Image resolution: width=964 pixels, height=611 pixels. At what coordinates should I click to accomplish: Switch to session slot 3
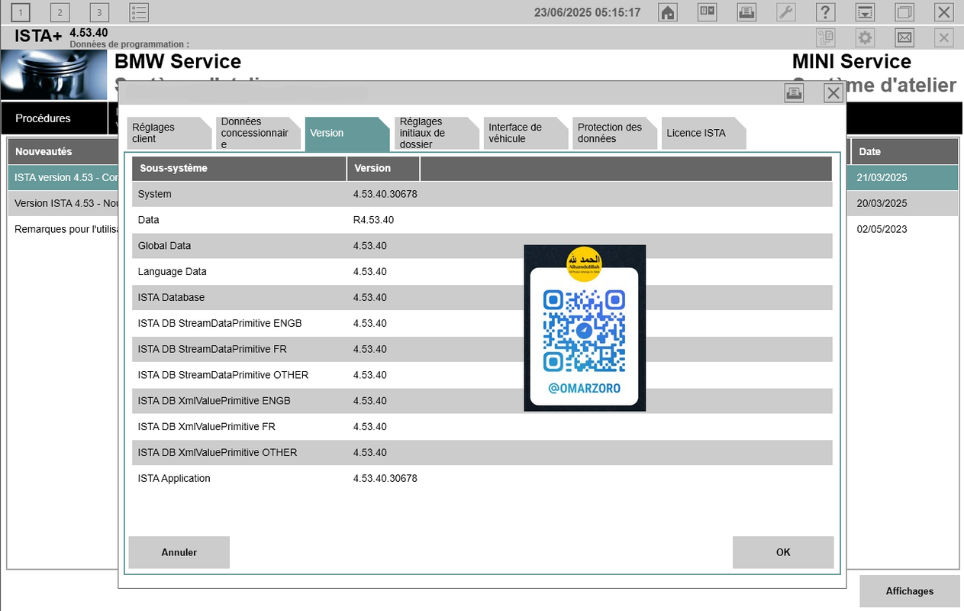coord(99,12)
